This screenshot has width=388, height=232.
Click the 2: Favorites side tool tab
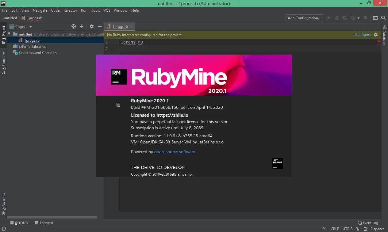click(3, 204)
